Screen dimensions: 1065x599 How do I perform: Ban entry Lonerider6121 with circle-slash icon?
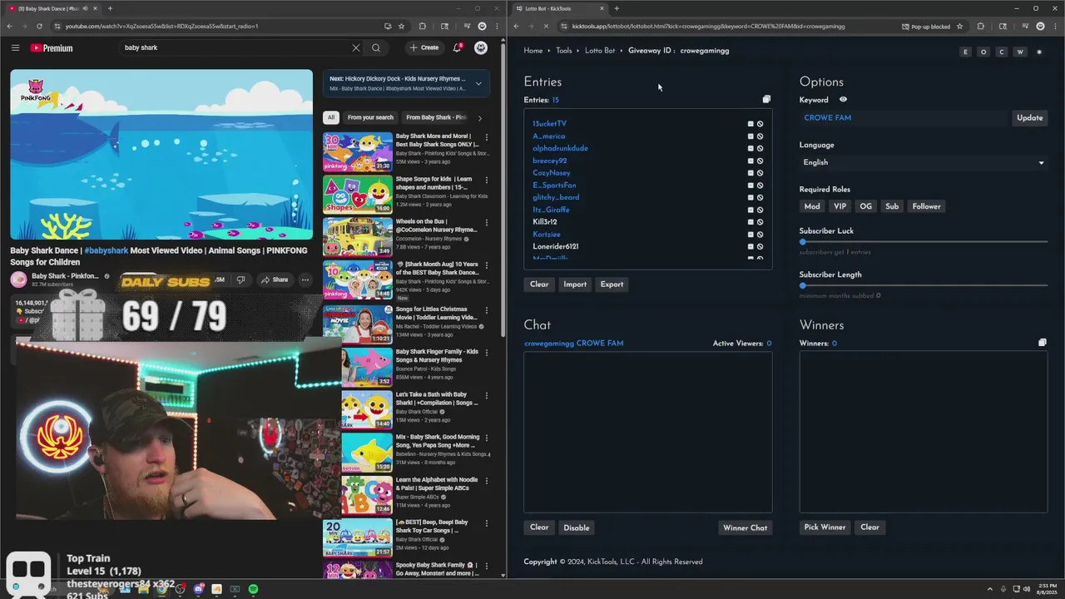760,246
